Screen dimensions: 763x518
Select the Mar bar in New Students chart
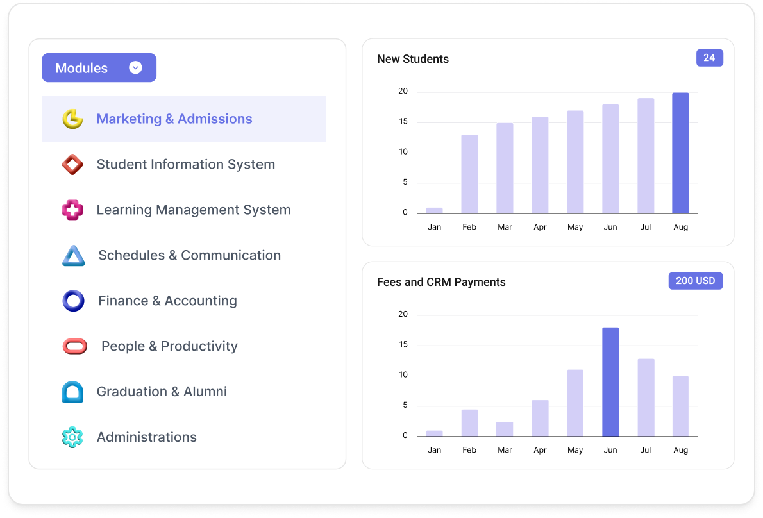[x=505, y=168]
